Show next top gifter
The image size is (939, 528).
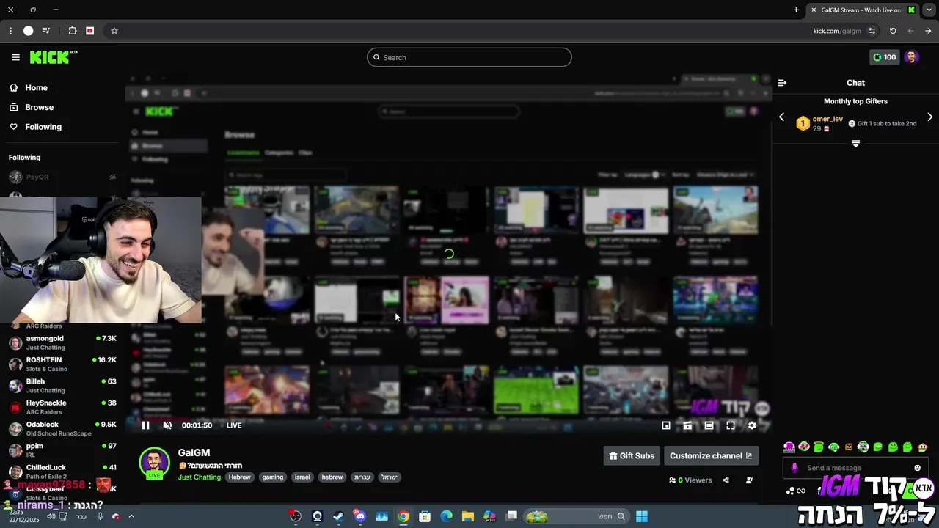(930, 117)
